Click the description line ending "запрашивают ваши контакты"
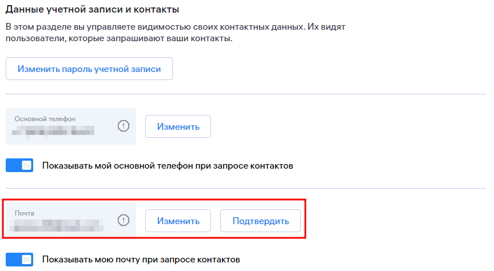494x271 pixels. tap(119, 39)
